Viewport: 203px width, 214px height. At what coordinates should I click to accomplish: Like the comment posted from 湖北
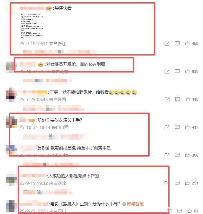(187, 183)
